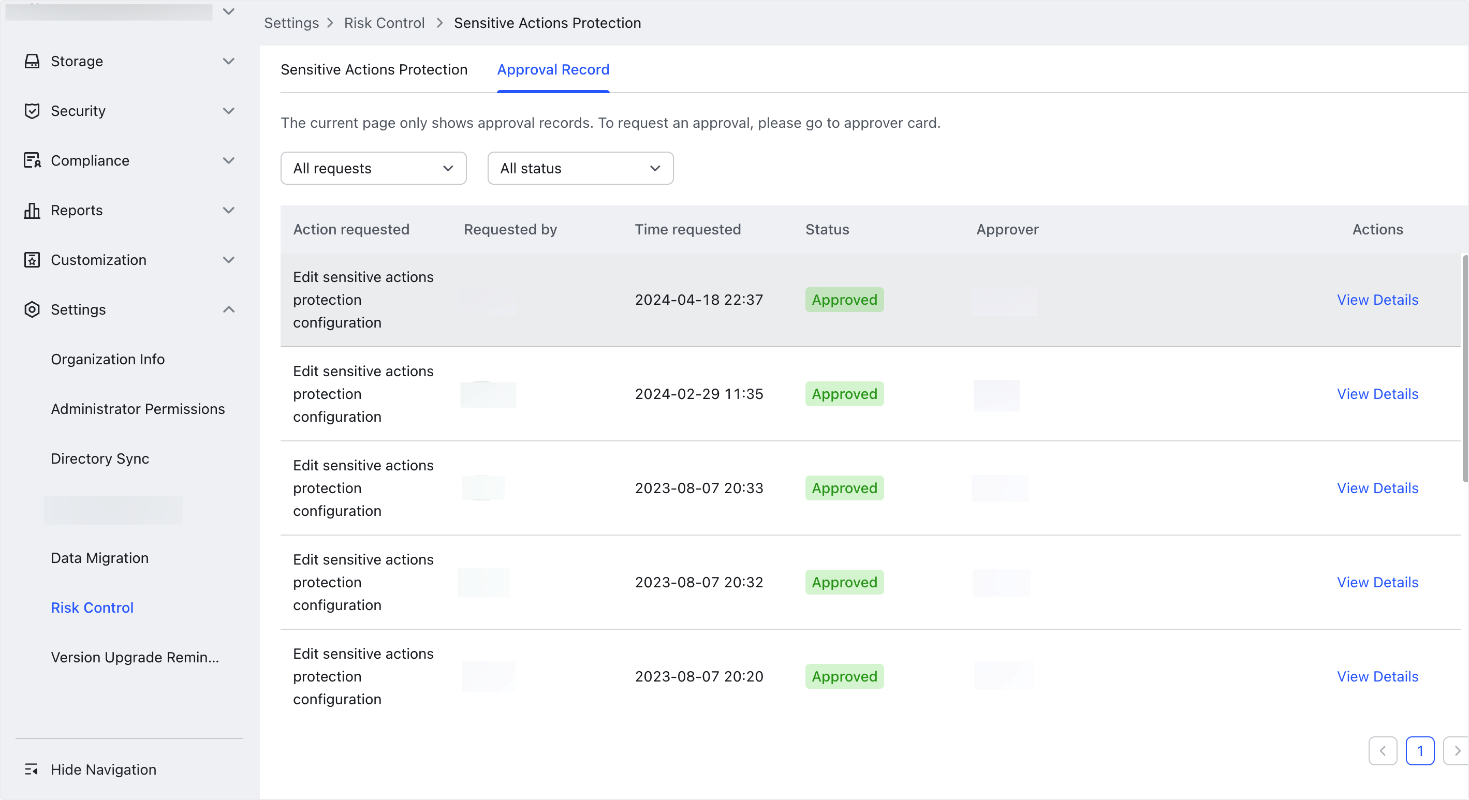The width and height of the screenshot is (1469, 800).
Task: Select Risk Control in sidebar
Action: (92, 608)
